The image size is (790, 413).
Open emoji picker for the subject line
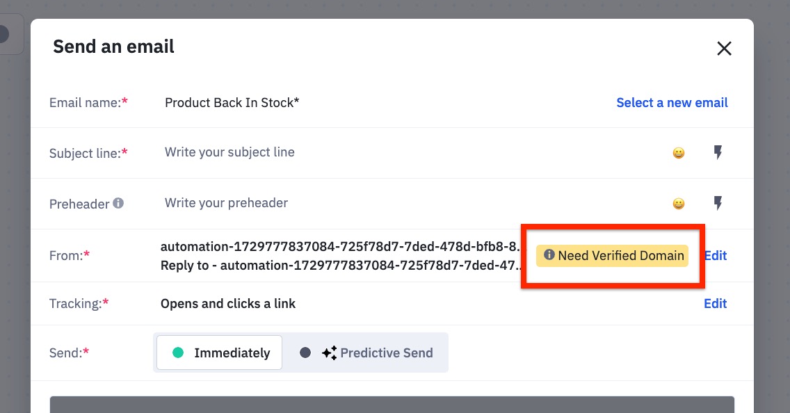pyautogui.click(x=679, y=153)
